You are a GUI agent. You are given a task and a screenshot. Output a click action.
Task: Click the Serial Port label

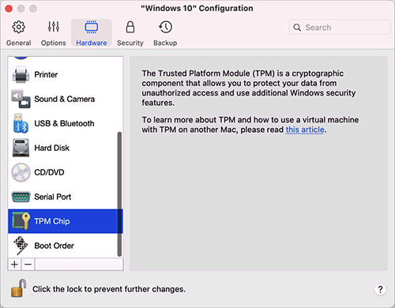coord(53,197)
